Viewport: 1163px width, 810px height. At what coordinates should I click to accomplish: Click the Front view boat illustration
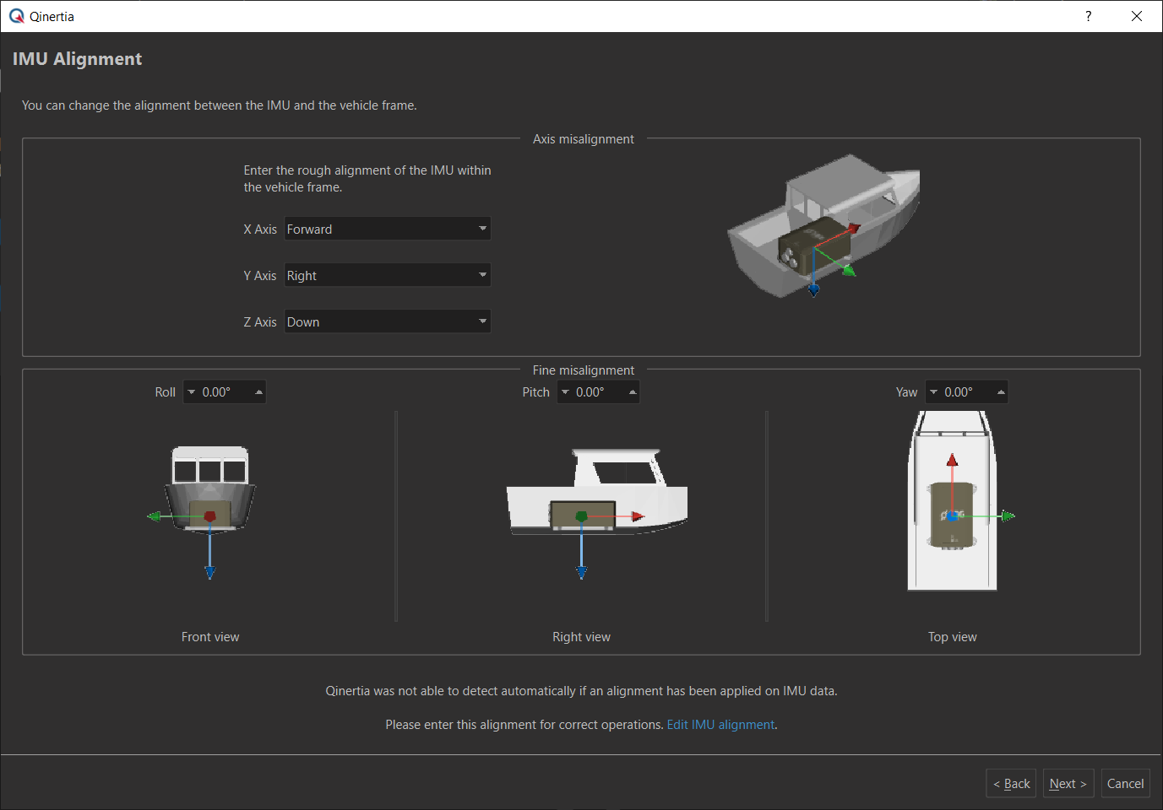(x=209, y=511)
